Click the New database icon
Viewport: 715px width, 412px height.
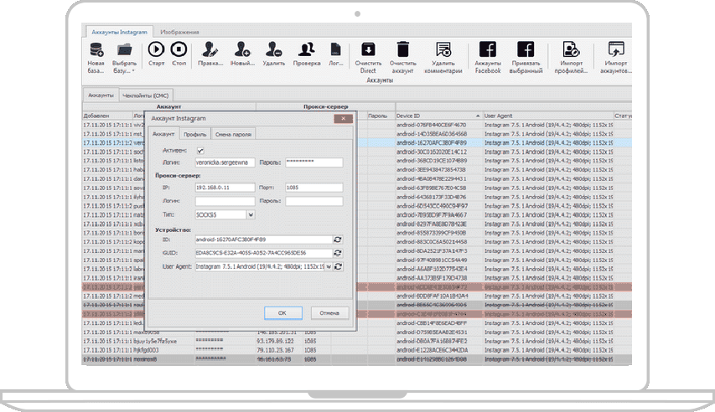96,49
